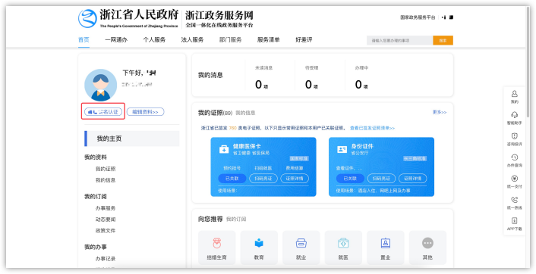536x274 pixels.
Task: Open the 好差评 menu item
Action: point(304,40)
